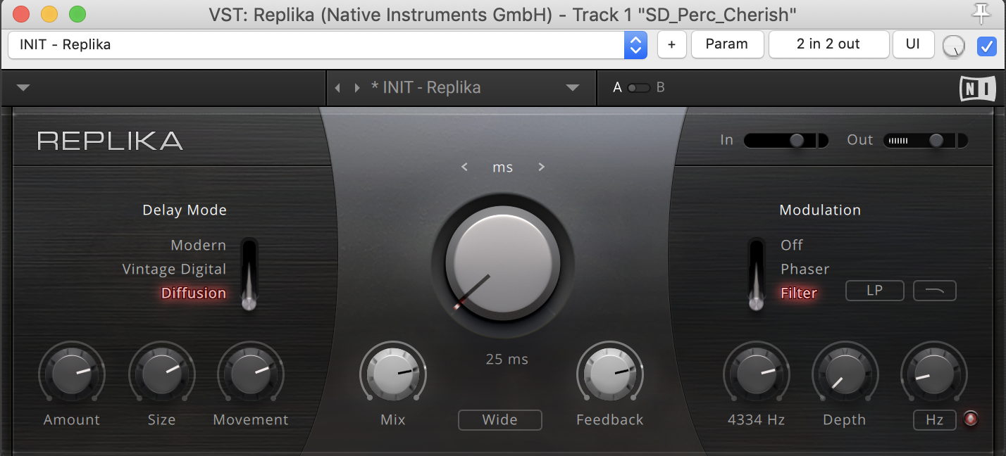This screenshot has width=1006, height=456.
Task: Go to previous preset with left arrow
Action: click(x=337, y=88)
